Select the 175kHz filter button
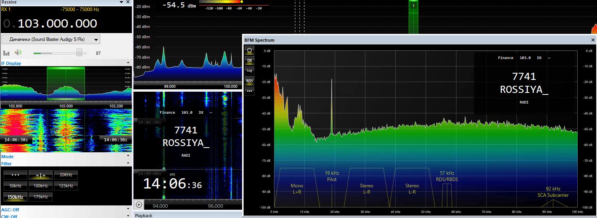597x218 pixels. point(41,197)
